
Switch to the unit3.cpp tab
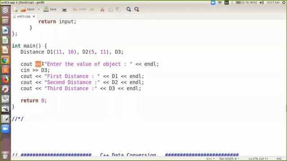point(24,17)
